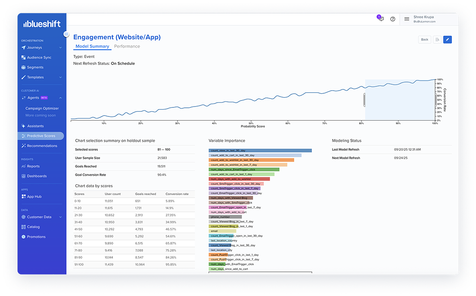Expand the Customer Data chevron
Screen dimensions: 476x296
(61, 217)
